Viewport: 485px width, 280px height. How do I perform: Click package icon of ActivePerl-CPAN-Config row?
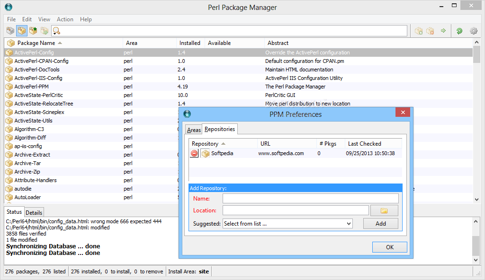coord(9,61)
